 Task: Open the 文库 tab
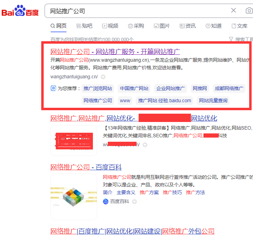(x=239, y=26)
